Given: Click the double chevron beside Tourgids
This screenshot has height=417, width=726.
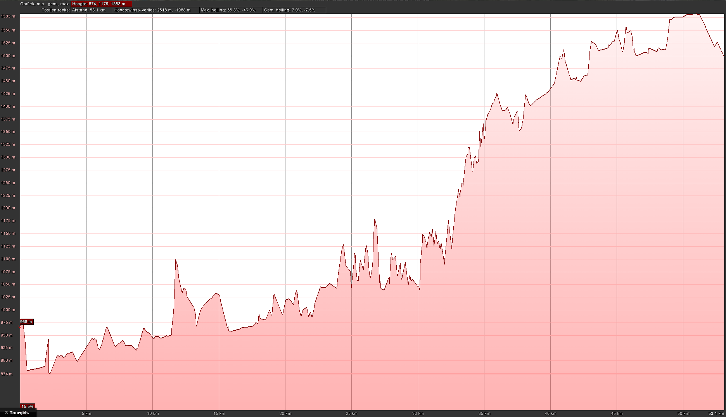Looking at the screenshot, I should coord(6,413).
